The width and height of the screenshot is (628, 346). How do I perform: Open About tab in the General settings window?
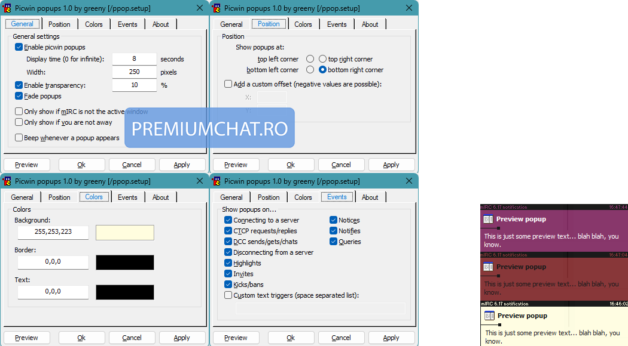click(x=161, y=24)
